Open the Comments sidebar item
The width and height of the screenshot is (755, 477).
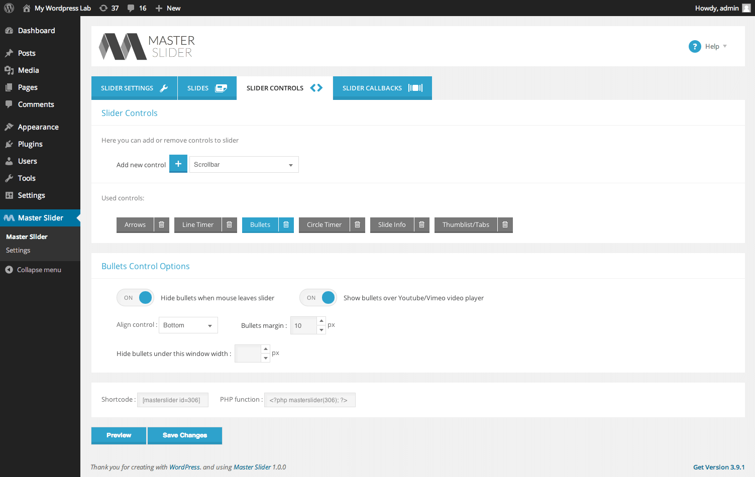coord(40,104)
